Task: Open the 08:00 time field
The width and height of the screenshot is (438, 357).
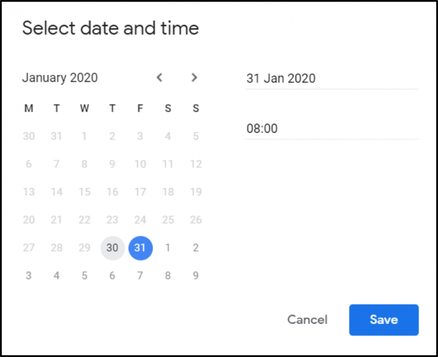Action: pos(331,129)
